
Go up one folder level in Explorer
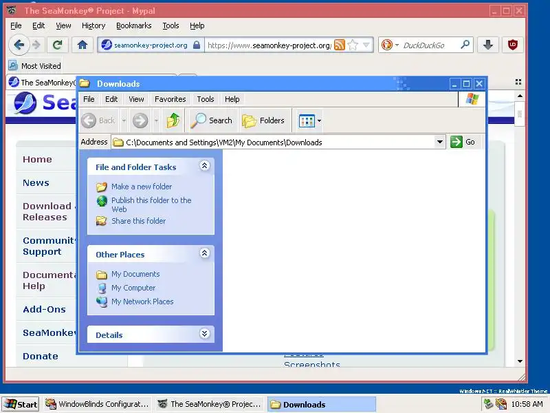173,120
